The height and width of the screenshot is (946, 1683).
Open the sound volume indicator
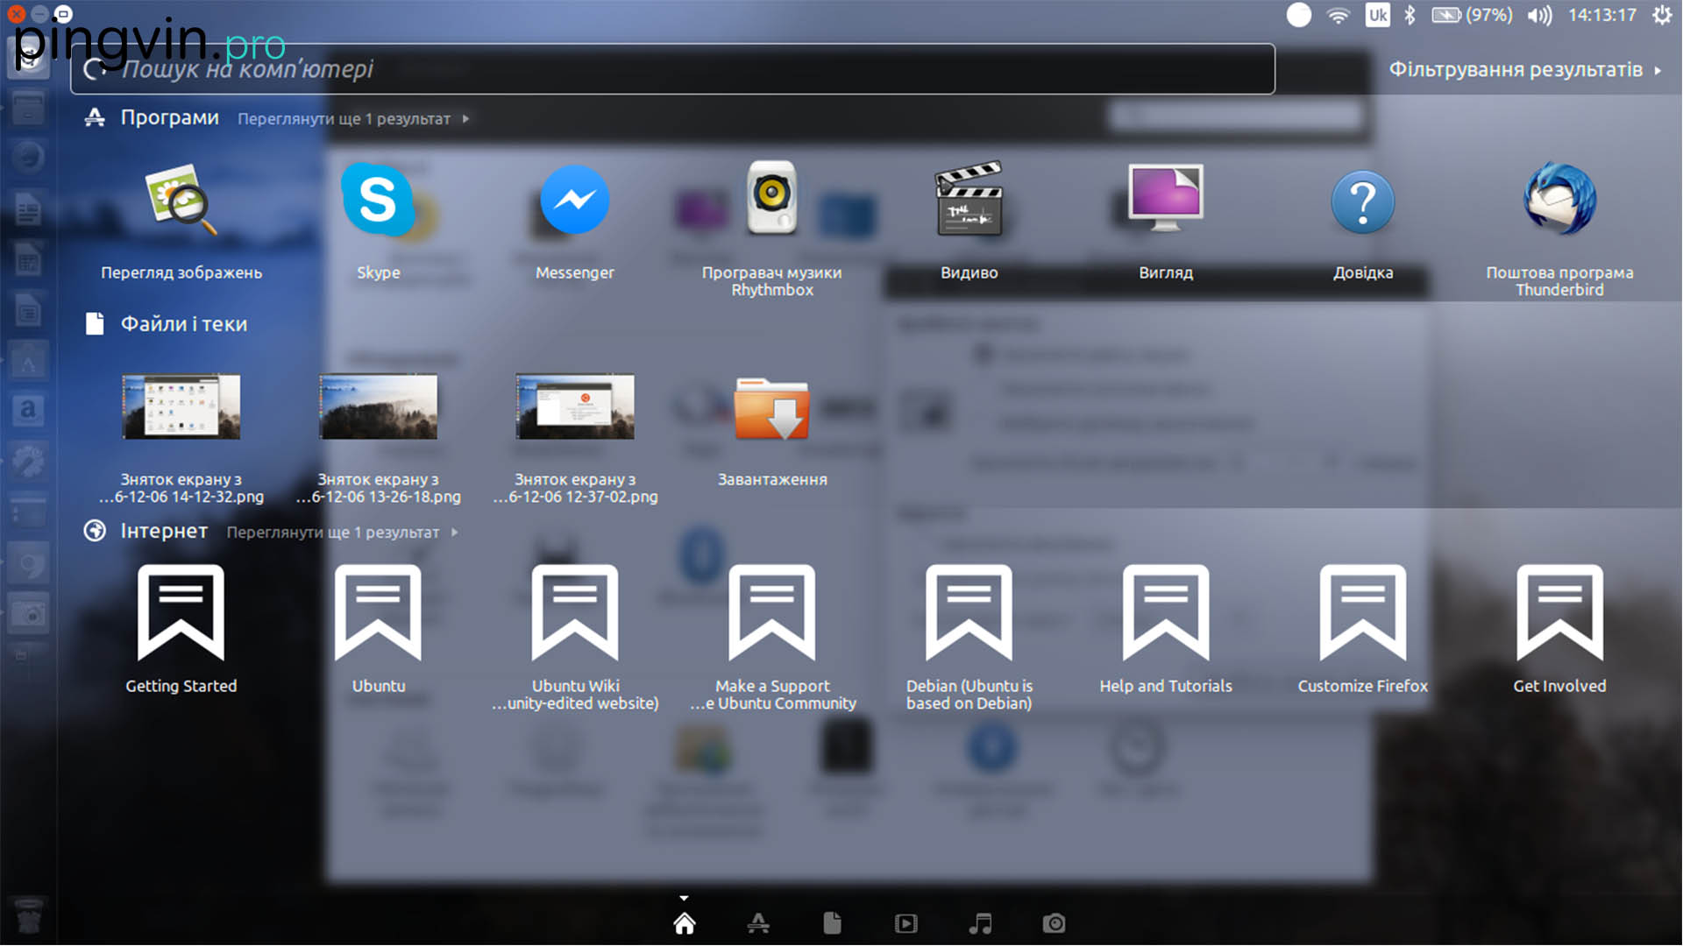pyautogui.click(x=1539, y=15)
